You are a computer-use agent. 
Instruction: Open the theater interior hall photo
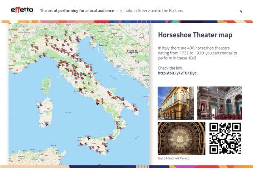pos(219,102)
